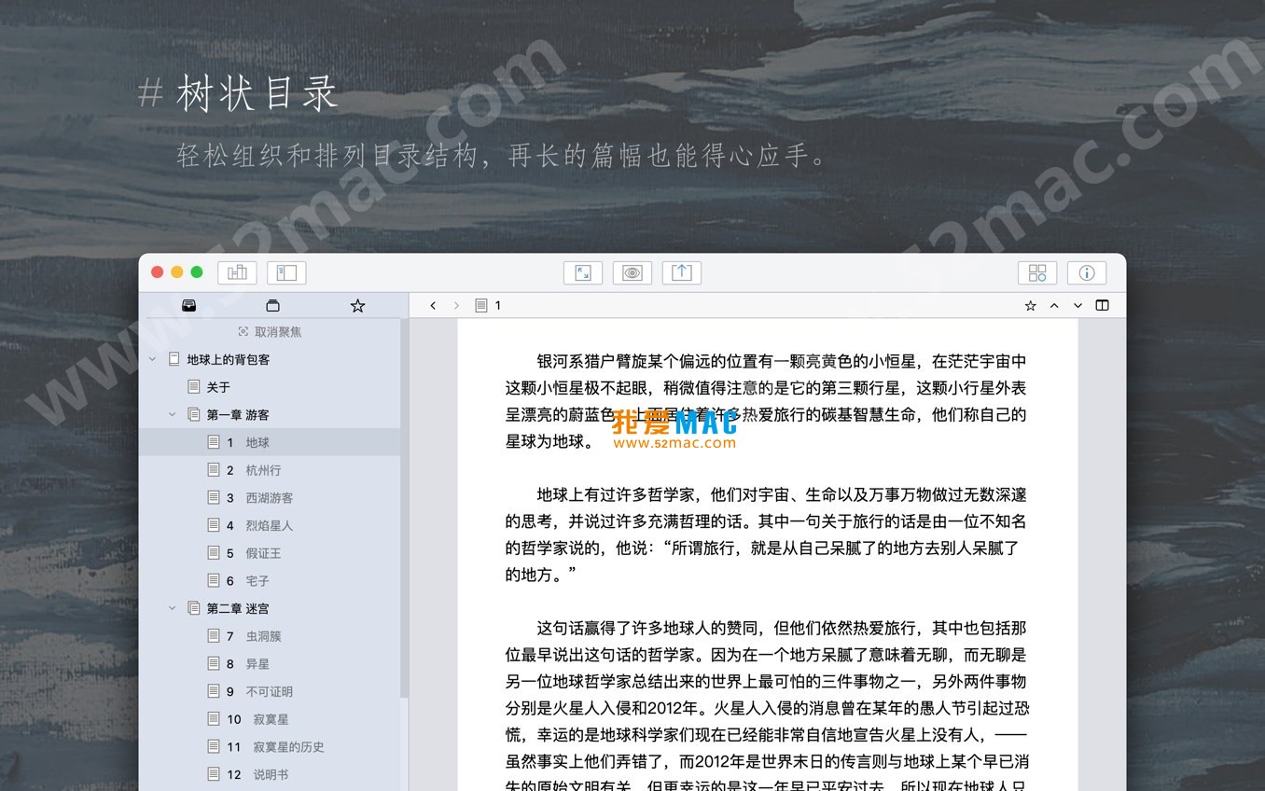The height and width of the screenshot is (791, 1265).
Task: Click the sheet tab labeled 1 above the editor
Action: click(x=490, y=305)
